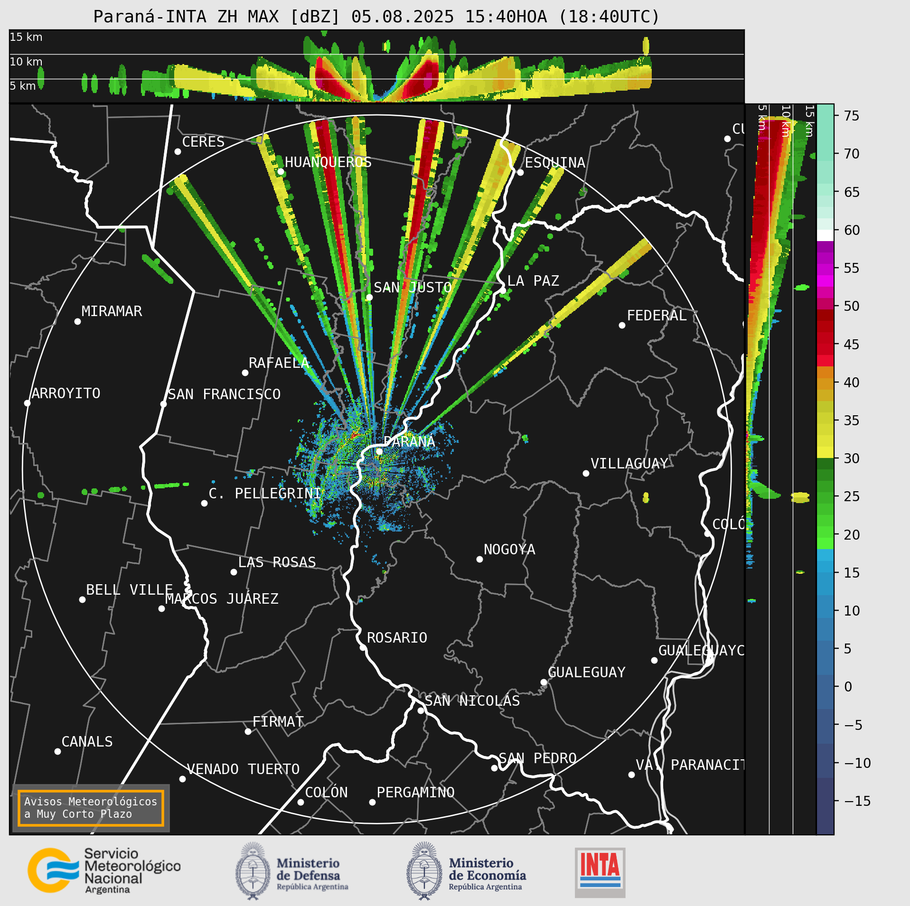Click the VILLAGUAY city label
The height and width of the screenshot is (906, 910).
[x=629, y=463]
